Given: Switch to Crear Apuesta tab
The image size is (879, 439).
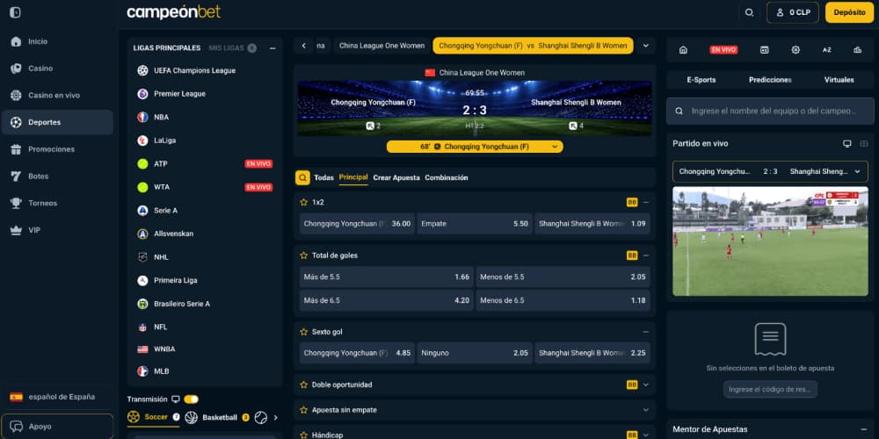Looking at the screenshot, I should tap(396, 177).
